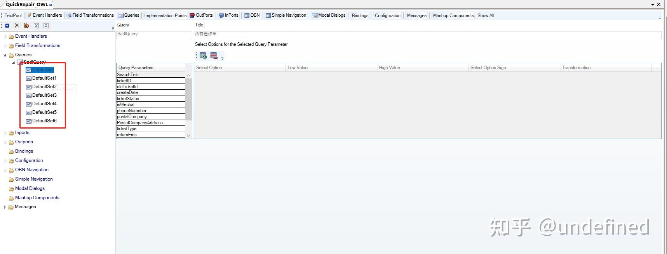Select DefaultSet5 in the tree
This screenshot has width=667, height=254.
tap(41, 112)
